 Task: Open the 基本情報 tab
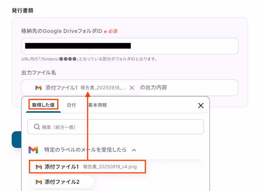click(x=97, y=105)
